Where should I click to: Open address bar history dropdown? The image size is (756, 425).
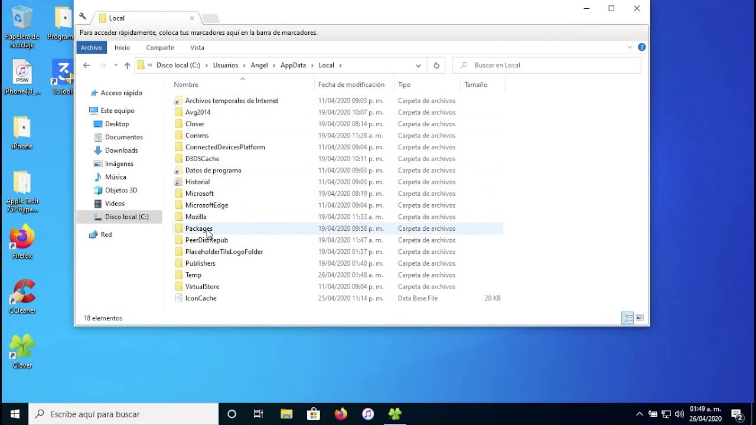pyautogui.click(x=418, y=66)
